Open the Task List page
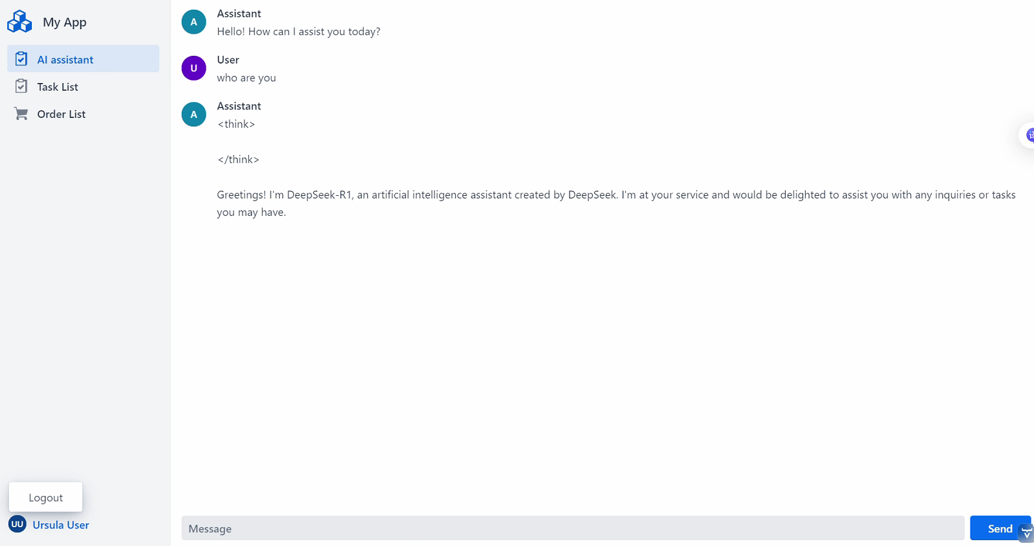Image resolution: width=1034 pixels, height=546 pixels. point(58,87)
